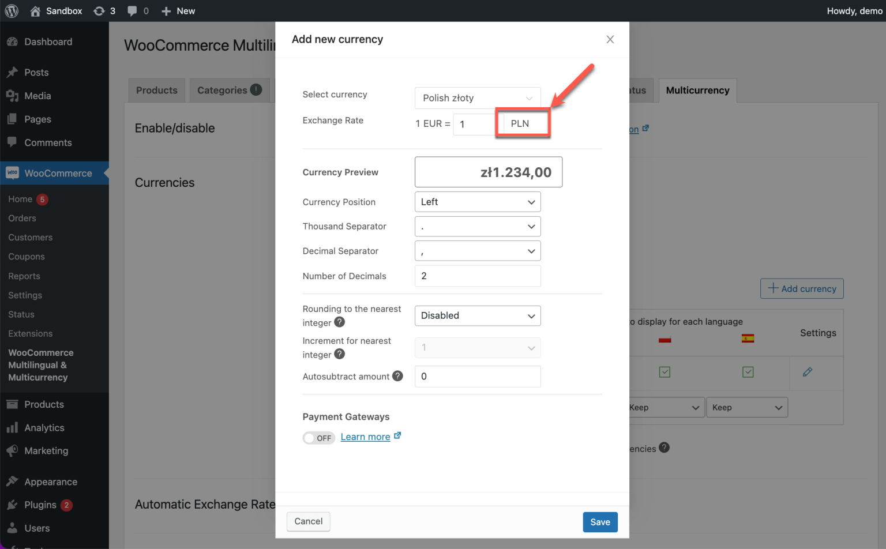Open the Currency Position dropdown
Image resolution: width=886 pixels, height=549 pixels.
[x=478, y=202]
